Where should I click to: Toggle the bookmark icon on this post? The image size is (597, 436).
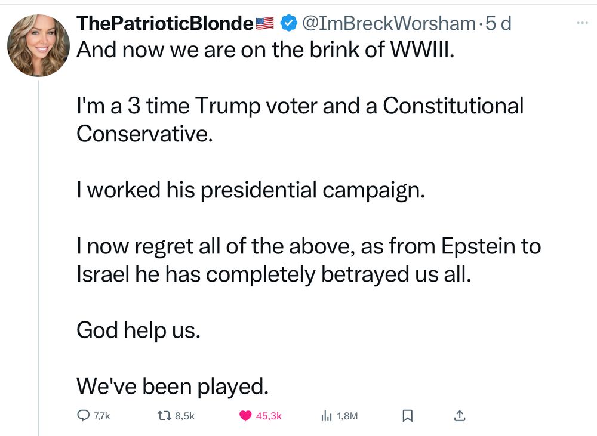(x=408, y=416)
